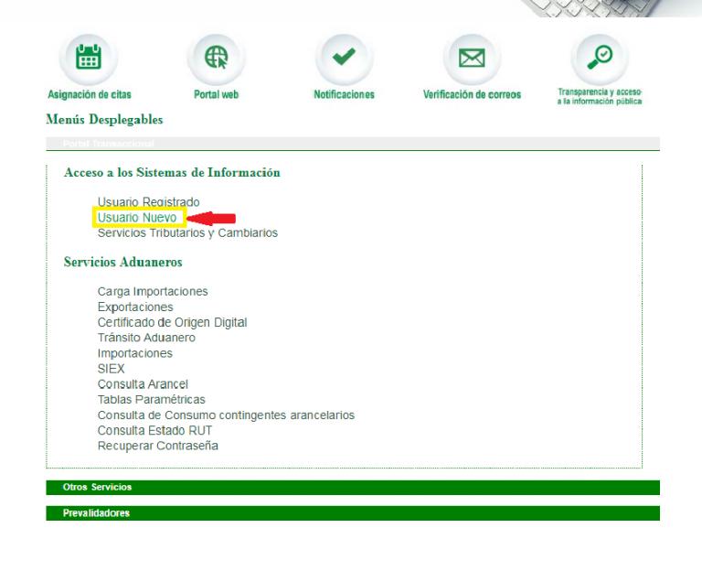Click Consulta Estado RUT

pos(154,430)
